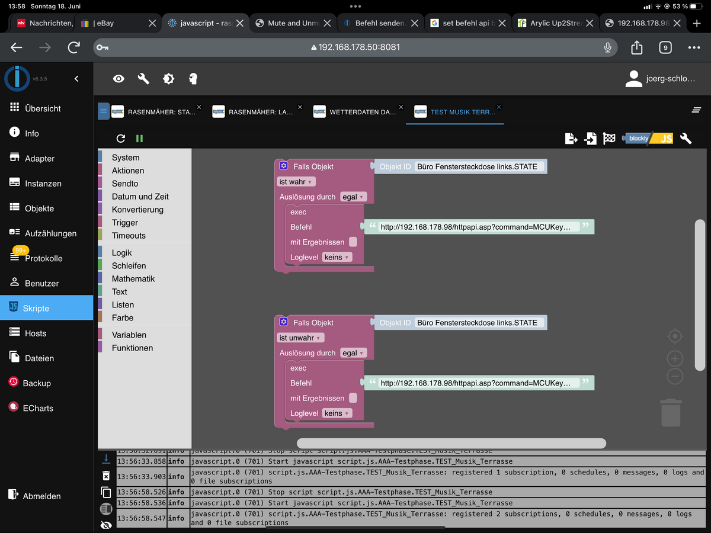
Task: Switch to the 'WETTERDATEN DA...' script tab
Action: click(x=362, y=112)
